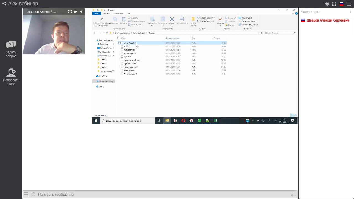The height and width of the screenshot is (199, 354).
Task: Create a folder with Новая папка
Action: (x=193, y=21)
